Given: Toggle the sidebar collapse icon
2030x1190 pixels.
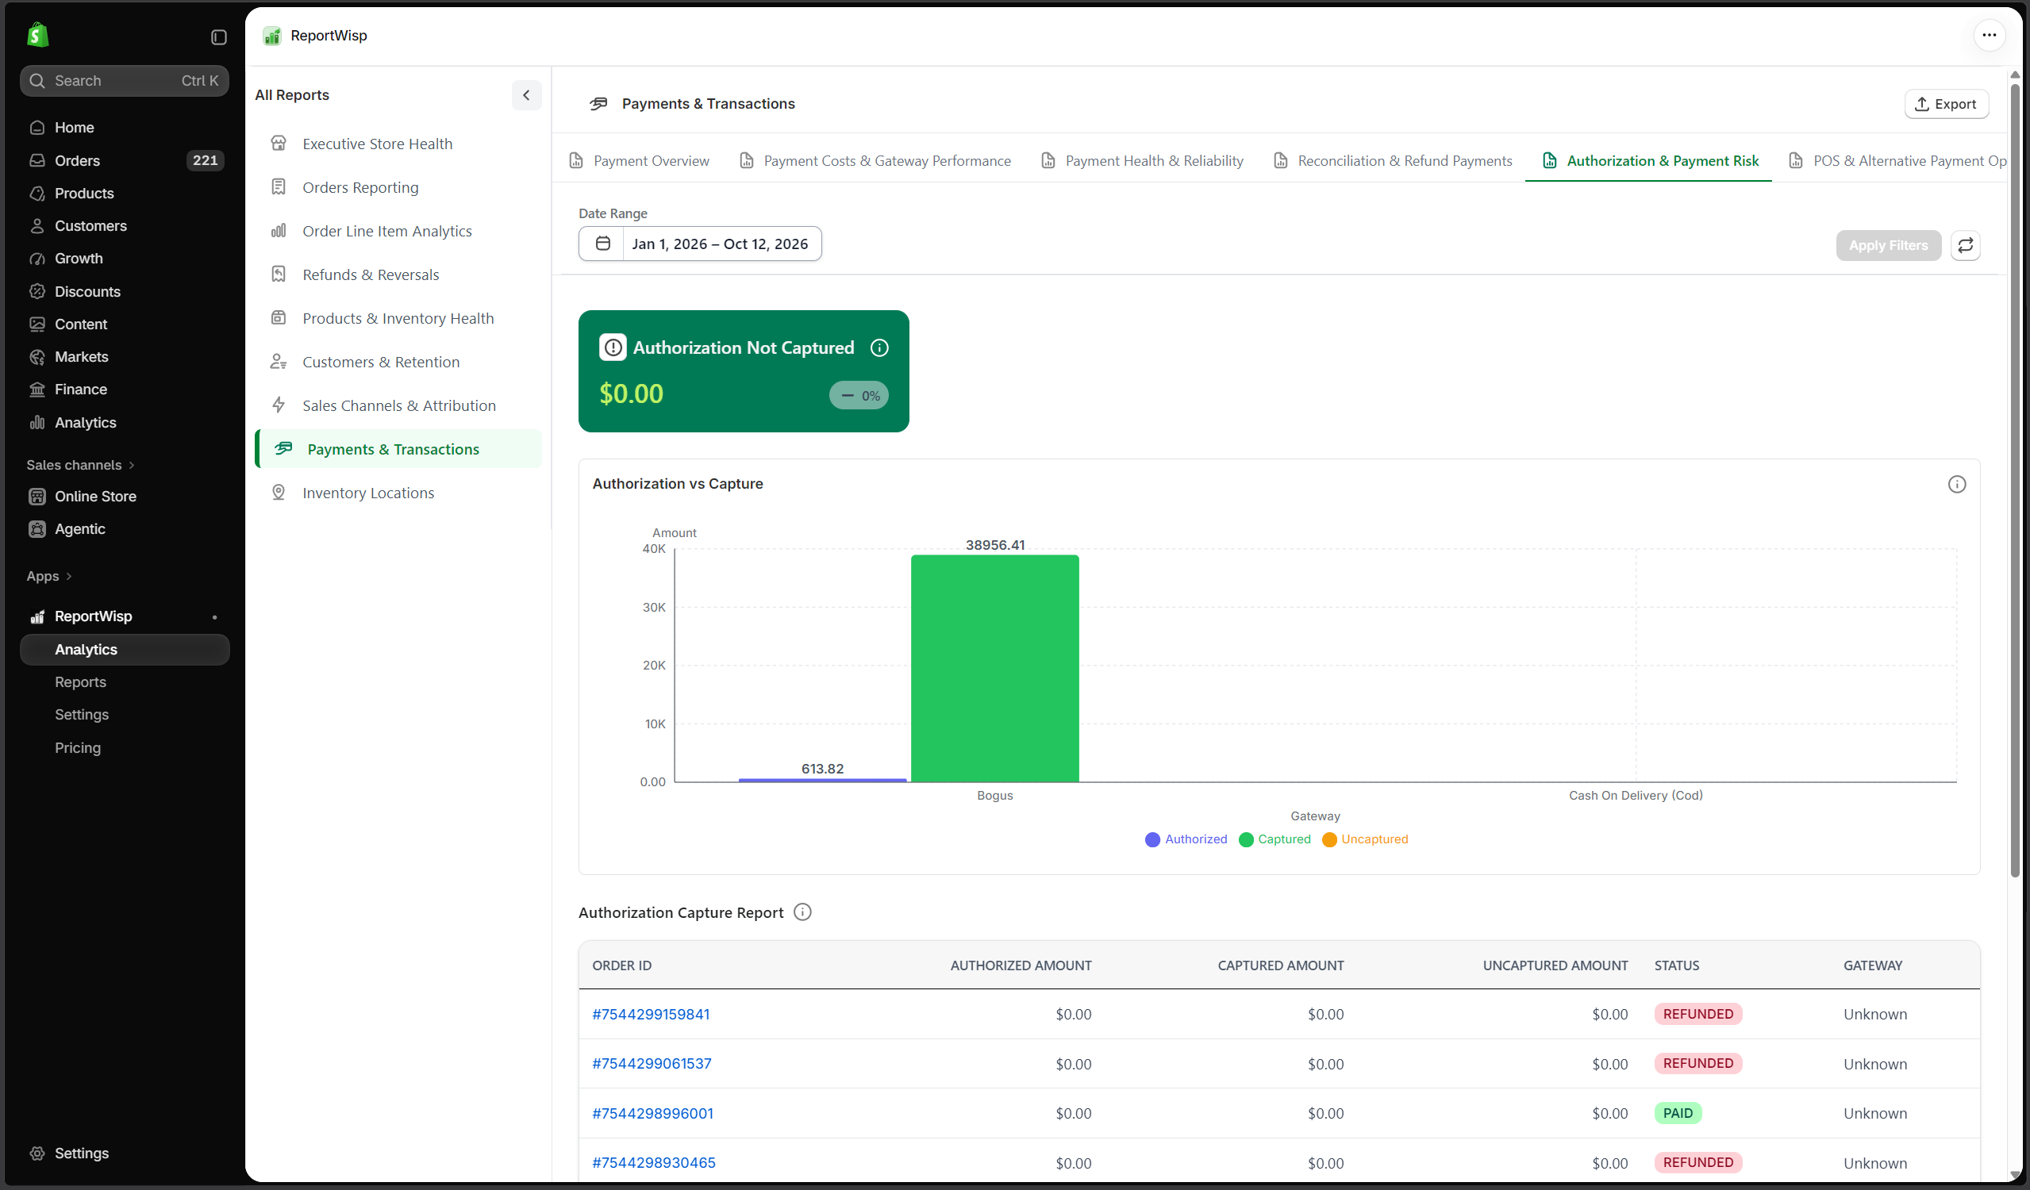Looking at the screenshot, I should 218,37.
